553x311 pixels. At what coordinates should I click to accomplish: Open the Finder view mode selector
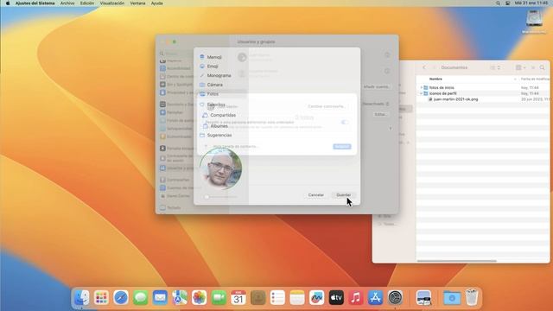495,67
